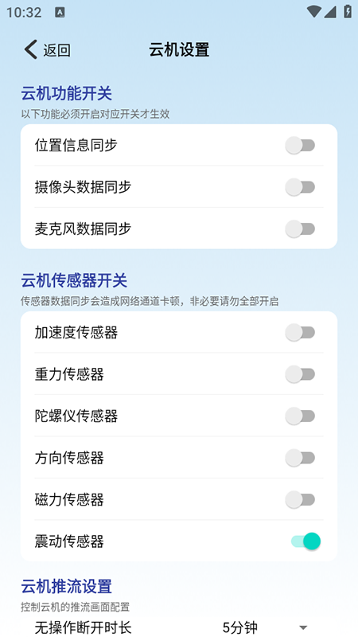The image size is (358, 637).
Task: Tap the keyboard indicator icon in status bar
Action: tap(60, 12)
